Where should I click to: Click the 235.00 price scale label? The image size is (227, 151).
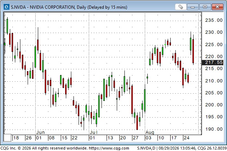[x=214, y=20]
